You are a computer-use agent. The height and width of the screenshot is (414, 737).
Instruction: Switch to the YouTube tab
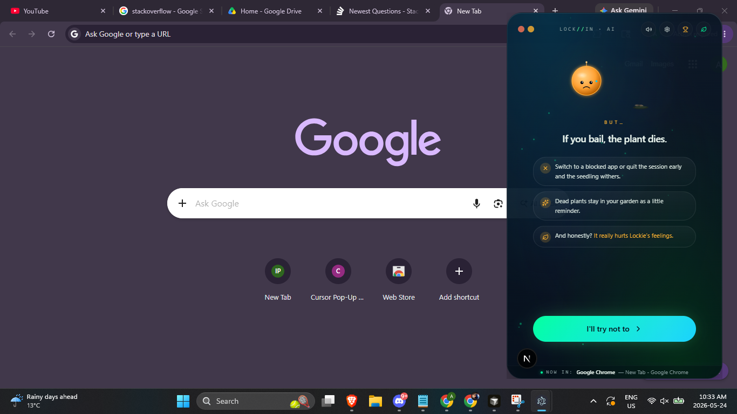coord(56,11)
